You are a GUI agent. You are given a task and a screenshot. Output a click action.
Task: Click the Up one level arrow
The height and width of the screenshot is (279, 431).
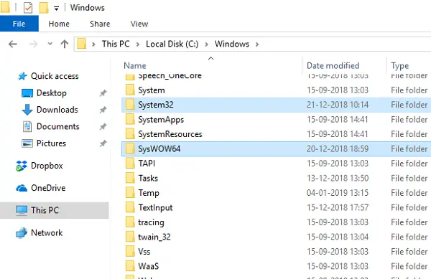[65, 44]
